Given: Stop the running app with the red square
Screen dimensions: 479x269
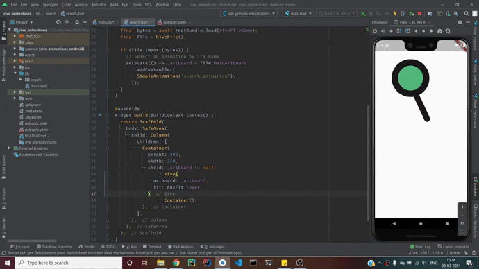Looking at the screenshot, I should coord(419,14).
